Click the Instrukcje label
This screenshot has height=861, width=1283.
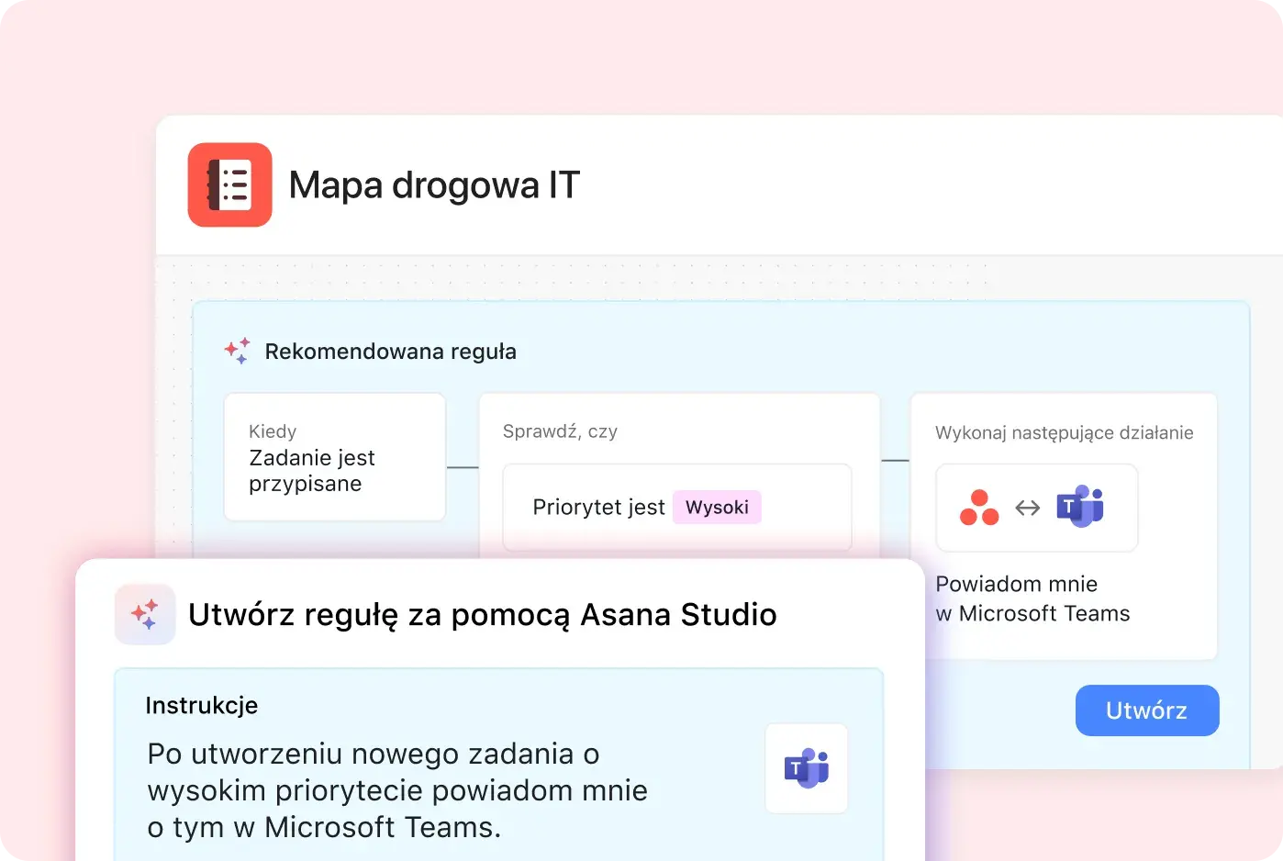tap(202, 705)
